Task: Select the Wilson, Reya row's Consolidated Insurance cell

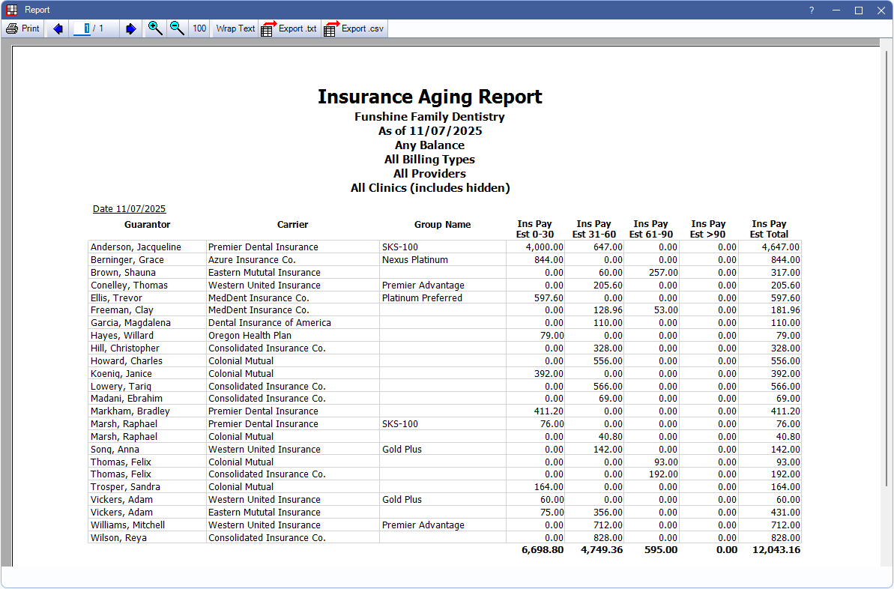Action: [x=267, y=538]
